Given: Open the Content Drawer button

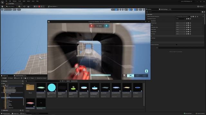Looking at the screenshot, I should (x=5, y=114).
